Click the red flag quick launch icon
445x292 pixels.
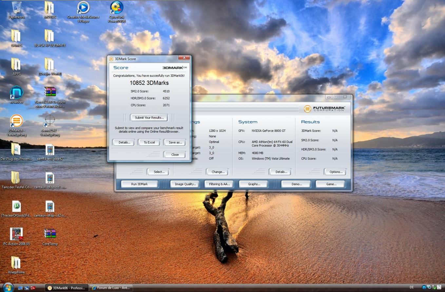click(33, 288)
